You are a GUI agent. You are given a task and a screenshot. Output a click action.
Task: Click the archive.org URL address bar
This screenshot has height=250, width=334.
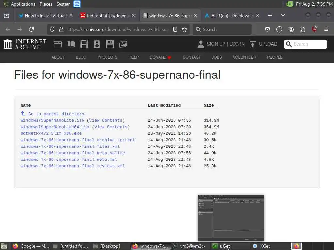pyautogui.click(x=118, y=29)
